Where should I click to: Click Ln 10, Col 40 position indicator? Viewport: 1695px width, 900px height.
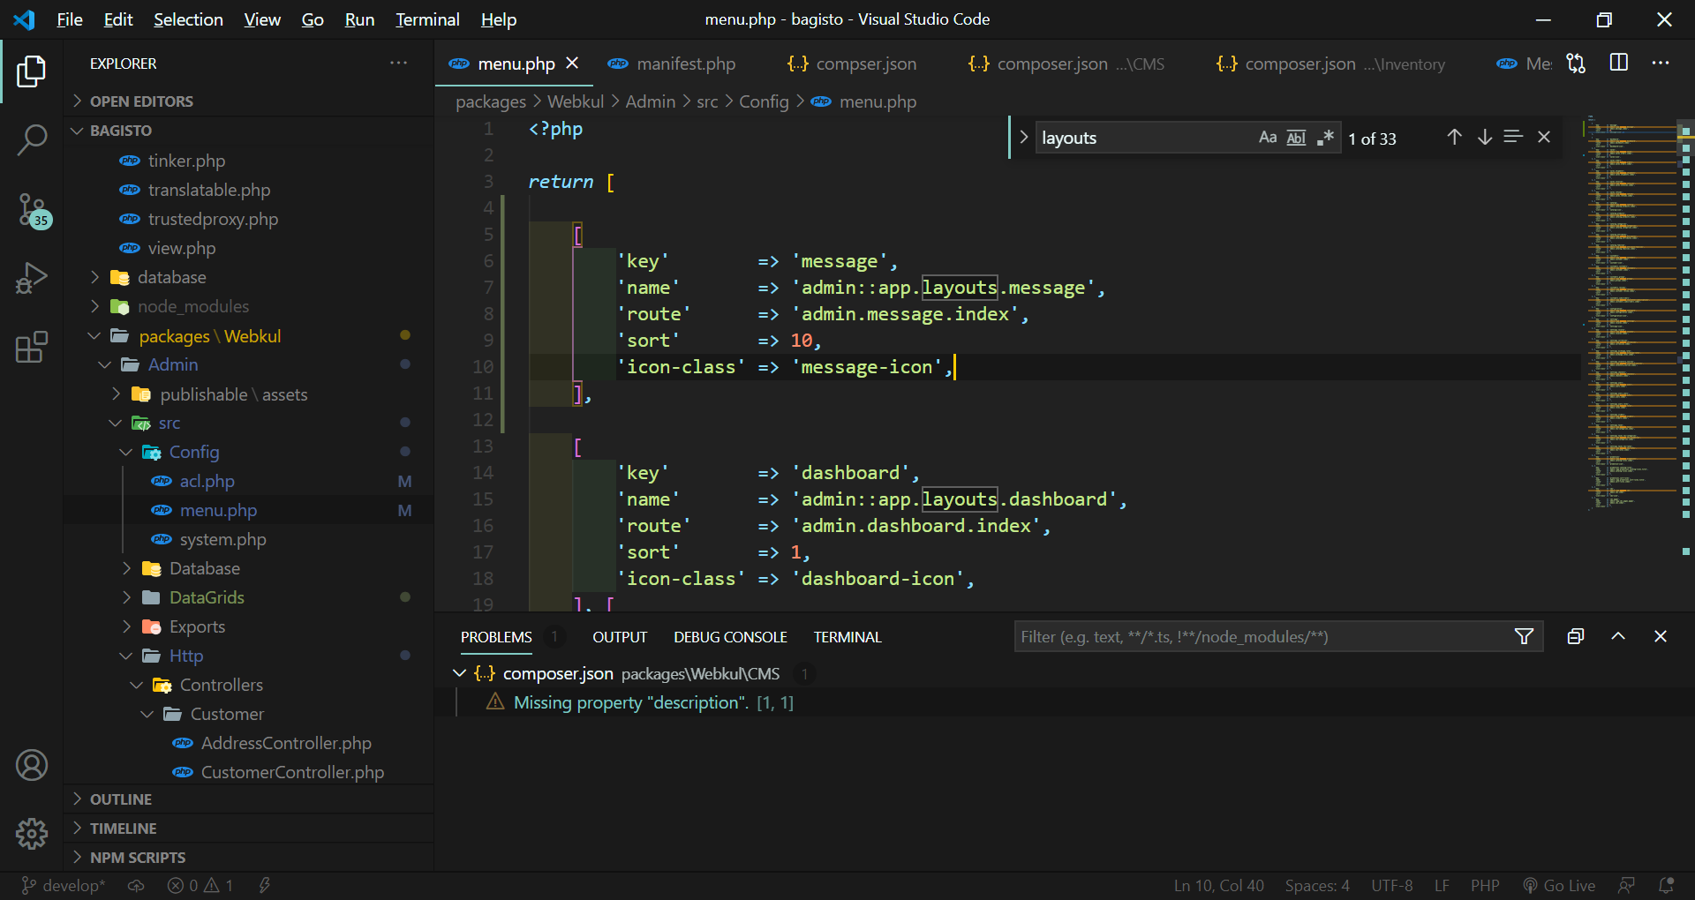pos(1218,886)
